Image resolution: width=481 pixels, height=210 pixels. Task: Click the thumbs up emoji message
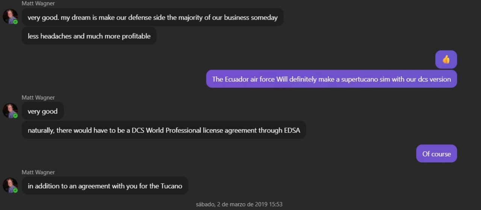[x=446, y=59]
